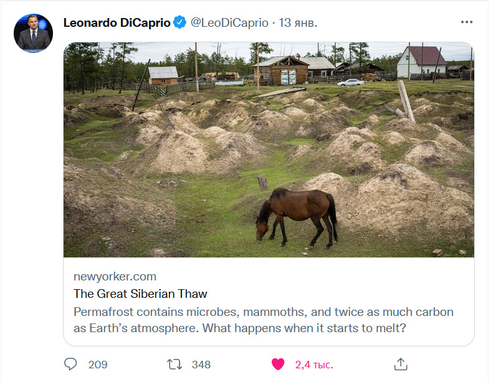Unlike the tweet via pink heart

[278, 364]
